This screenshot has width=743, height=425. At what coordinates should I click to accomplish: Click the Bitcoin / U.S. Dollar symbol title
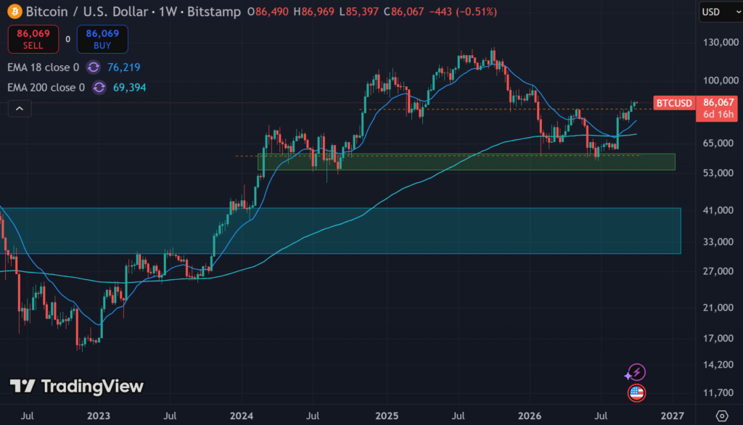(x=87, y=12)
